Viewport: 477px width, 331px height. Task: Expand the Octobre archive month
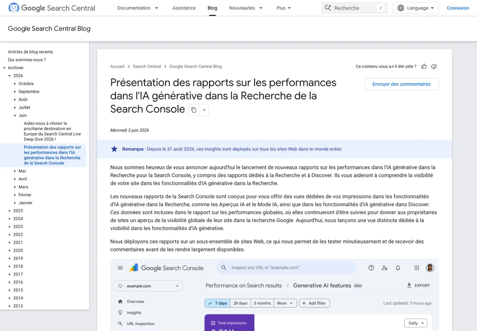pos(15,83)
